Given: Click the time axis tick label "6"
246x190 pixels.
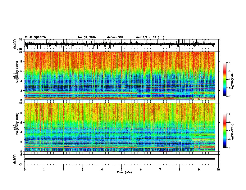Looking at the screenshot, I should pyautogui.click(x=141, y=170).
